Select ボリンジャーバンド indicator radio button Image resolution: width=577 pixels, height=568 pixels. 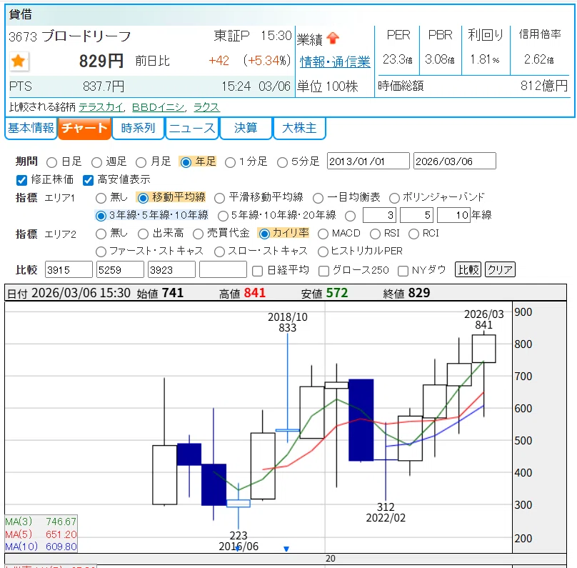pyautogui.click(x=394, y=198)
